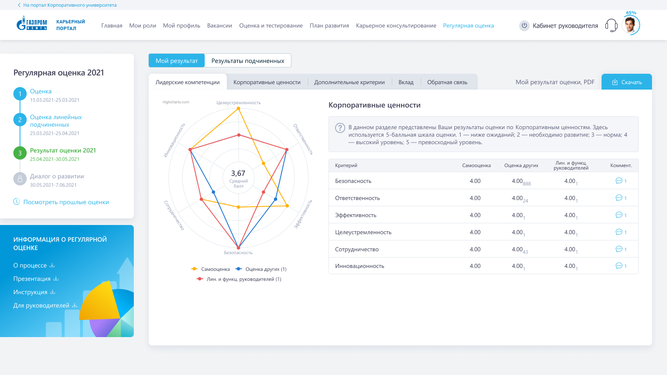Open the user profile avatar
Viewport: 667px width, 375px height.
630,25
